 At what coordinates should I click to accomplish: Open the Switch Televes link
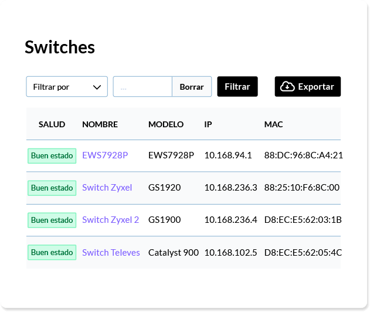111,253
